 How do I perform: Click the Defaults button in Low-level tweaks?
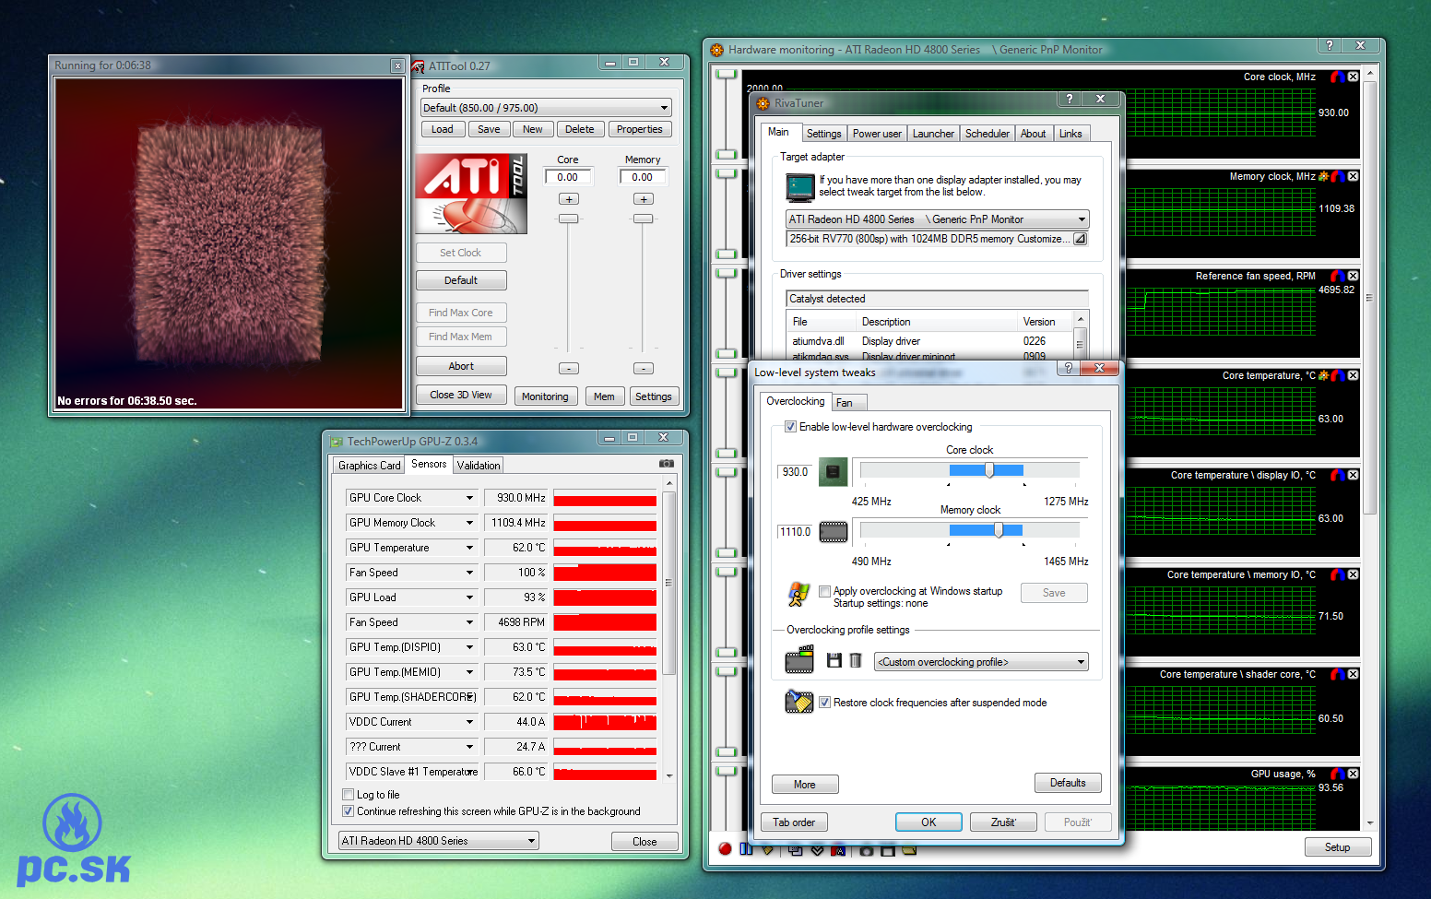click(x=1068, y=783)
